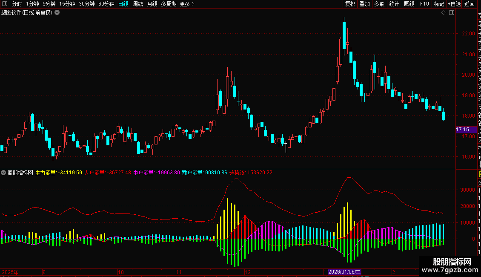481x277 pixels.
Task: Select the 5分钟 period
Action: point(49,4)
